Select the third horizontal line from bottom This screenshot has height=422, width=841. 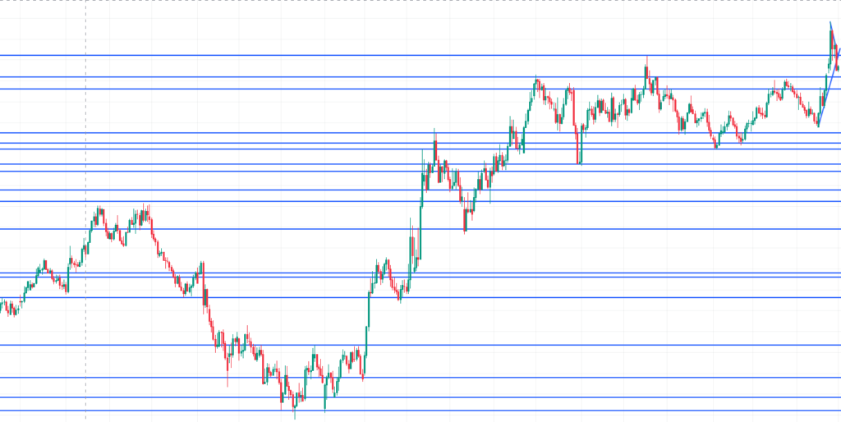click(493, 378)
